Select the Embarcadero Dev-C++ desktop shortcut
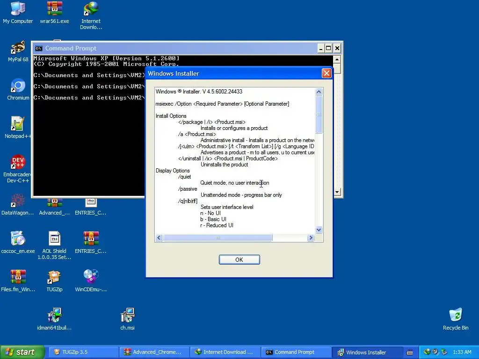Viewport: 479px width, 359px height. (x=17, y=169)
